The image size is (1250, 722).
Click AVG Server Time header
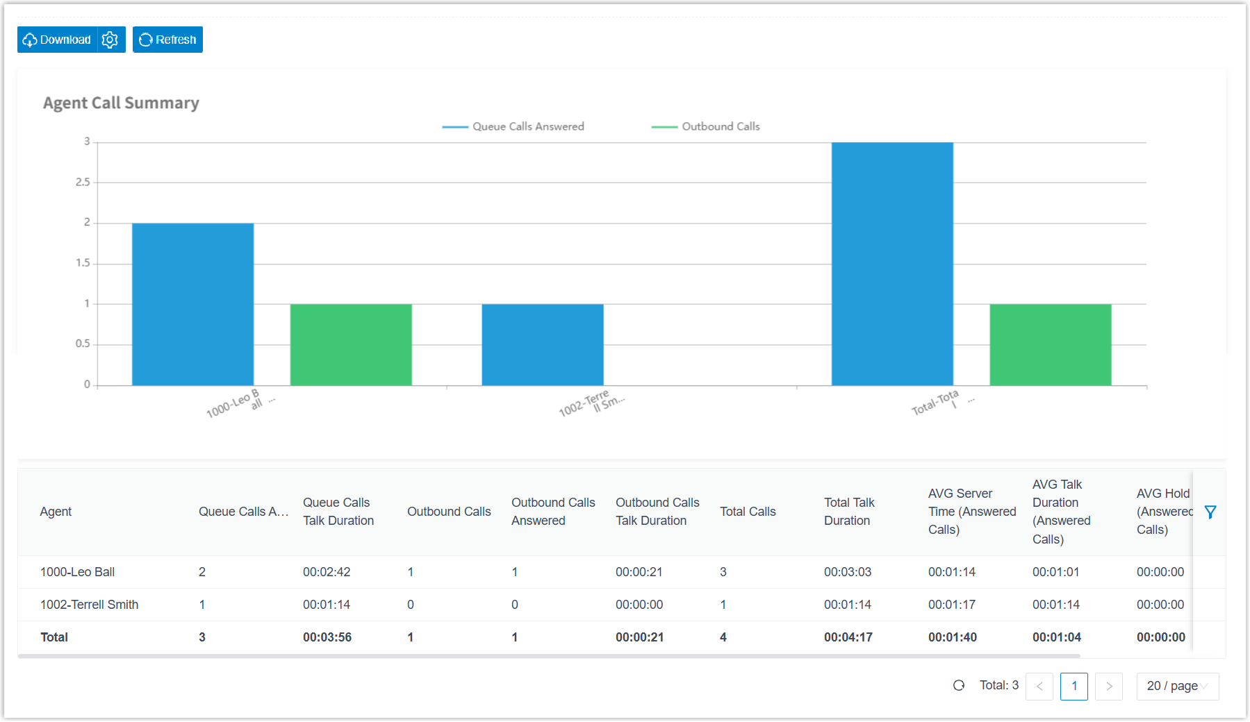(x=972, y=512)
